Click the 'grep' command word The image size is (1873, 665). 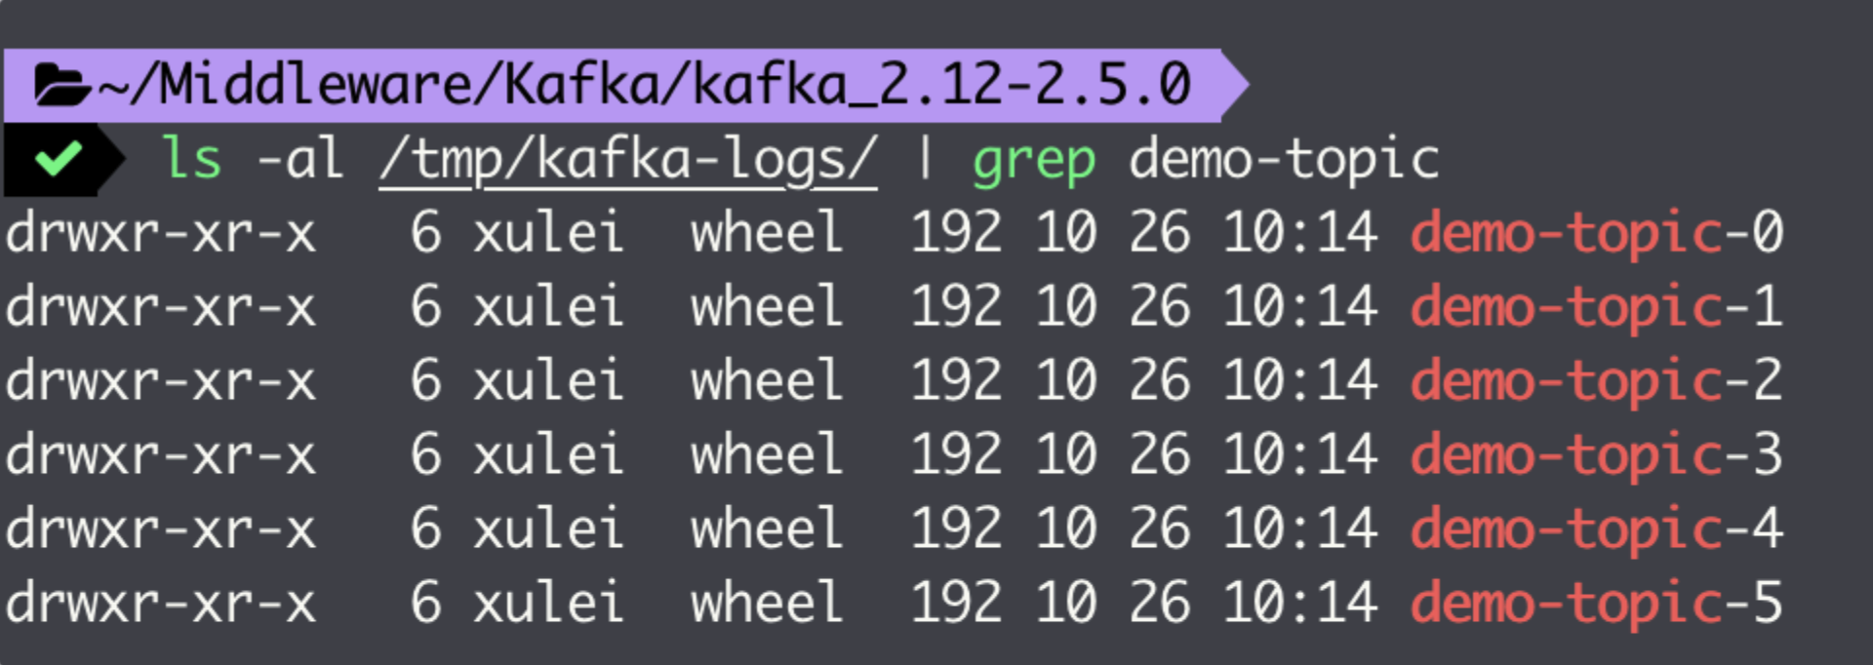1034,162
